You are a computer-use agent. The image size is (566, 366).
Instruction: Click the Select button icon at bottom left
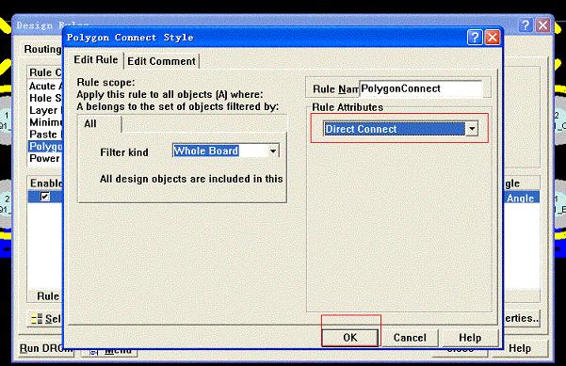37,319
